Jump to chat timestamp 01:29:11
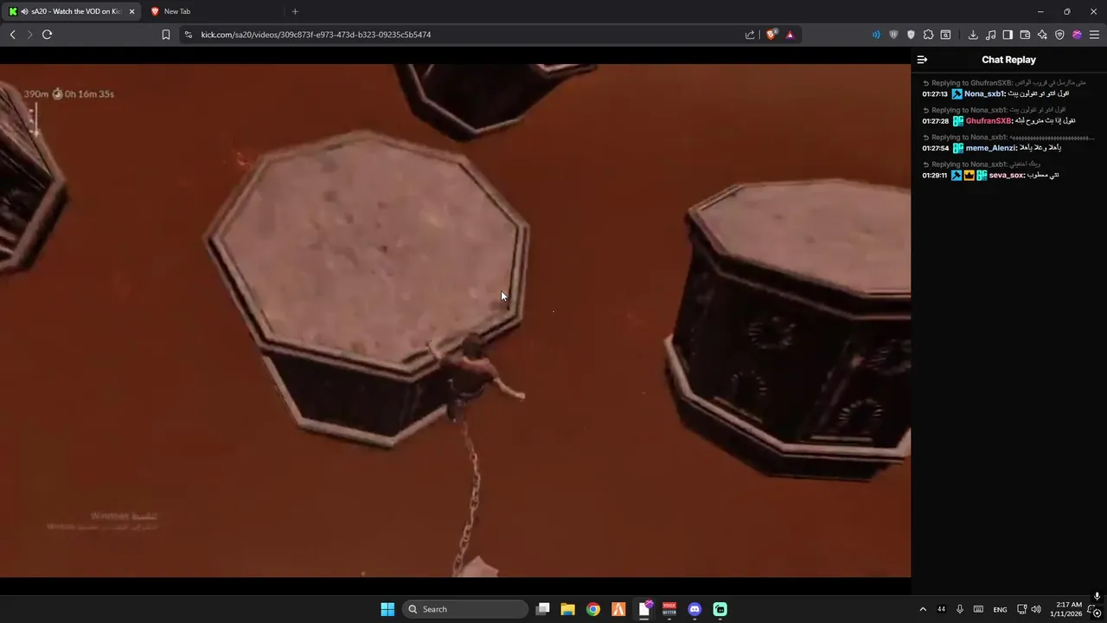 [x=935, y=175]
